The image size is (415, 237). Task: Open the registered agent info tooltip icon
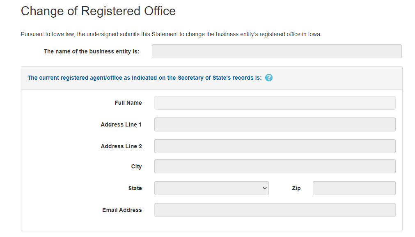pyautogui.click(x=269, y=78)
